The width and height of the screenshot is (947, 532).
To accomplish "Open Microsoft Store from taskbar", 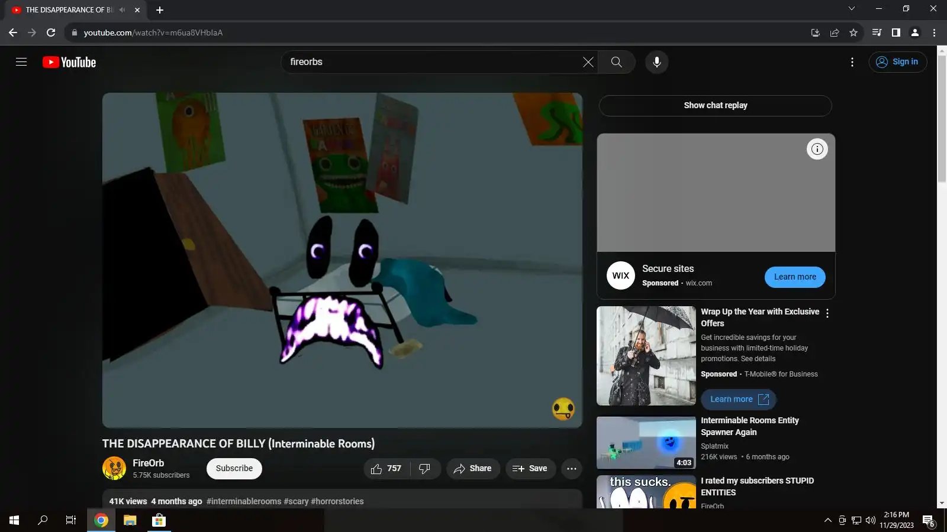I will pos(159,520).
